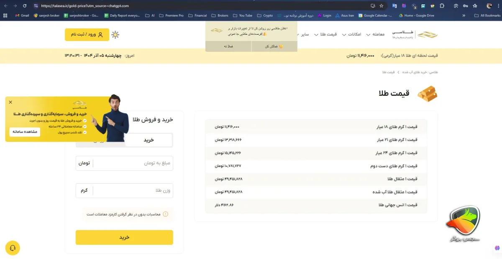The image size is (502, 259).
Task: Open the Gmail bookmark
Action: [22, 15]
